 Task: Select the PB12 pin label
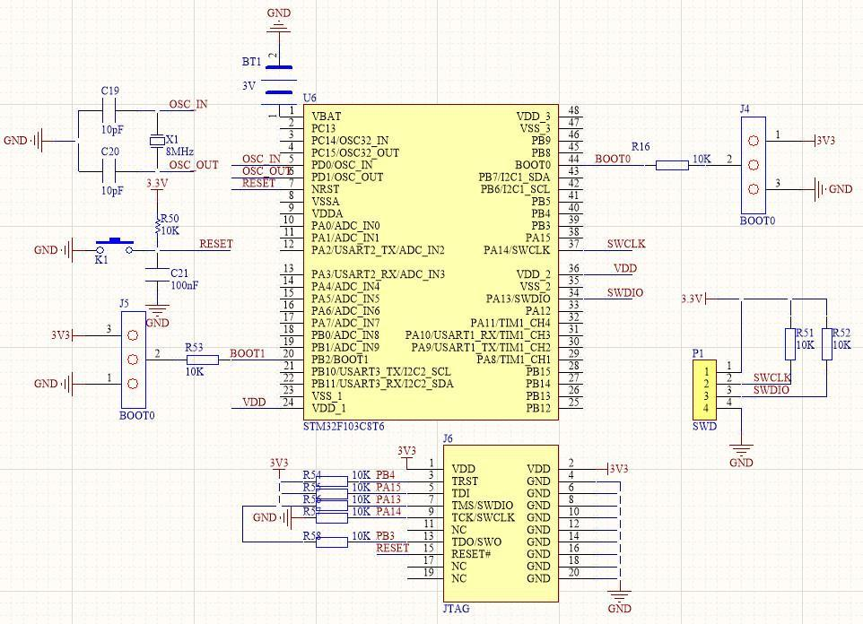coord(538,408)
